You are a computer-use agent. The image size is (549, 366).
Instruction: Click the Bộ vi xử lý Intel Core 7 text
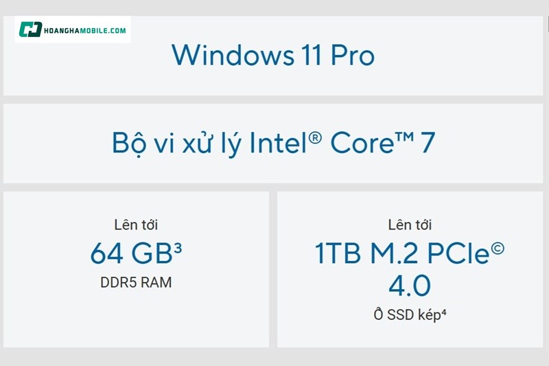(272, 143)
